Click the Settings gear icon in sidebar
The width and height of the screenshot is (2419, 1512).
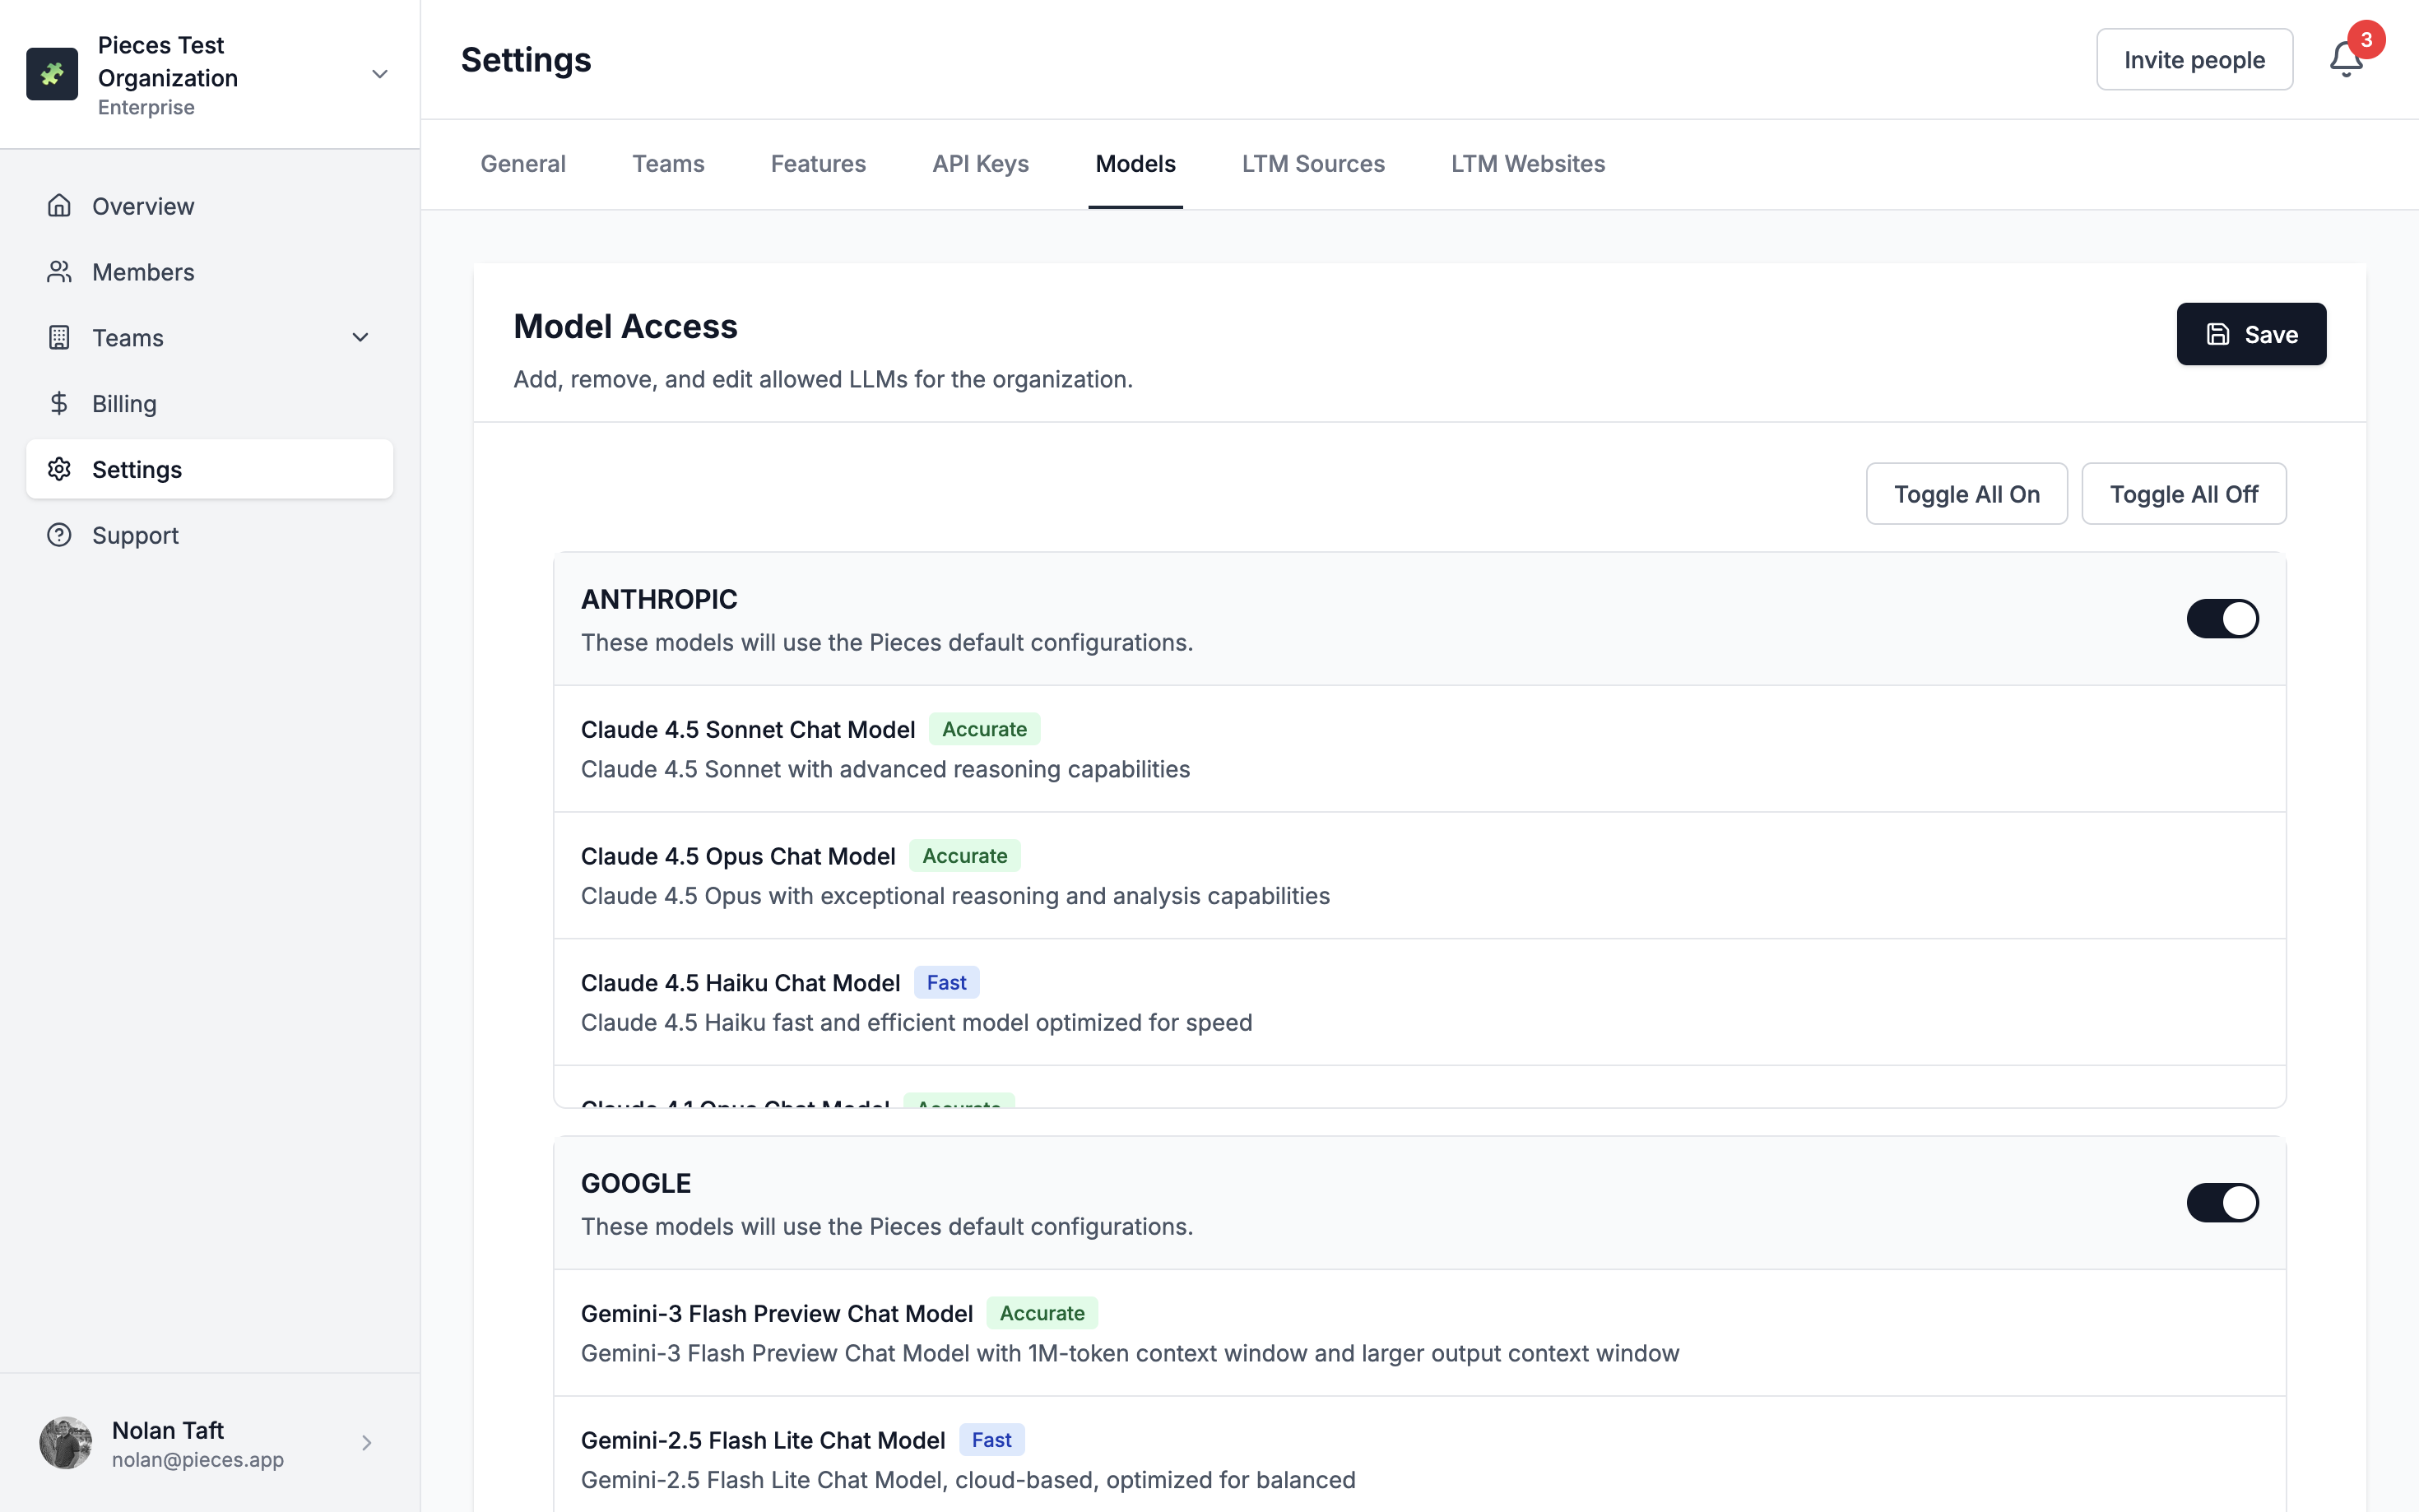pyautogui.click(x=59, y=469)
